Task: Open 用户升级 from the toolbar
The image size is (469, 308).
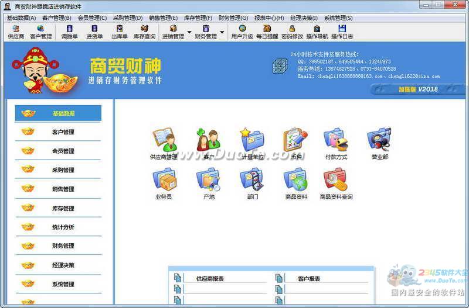Action: click(x=242, y=32)
